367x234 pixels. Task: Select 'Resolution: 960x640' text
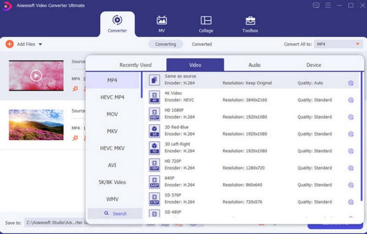[242, 185]
